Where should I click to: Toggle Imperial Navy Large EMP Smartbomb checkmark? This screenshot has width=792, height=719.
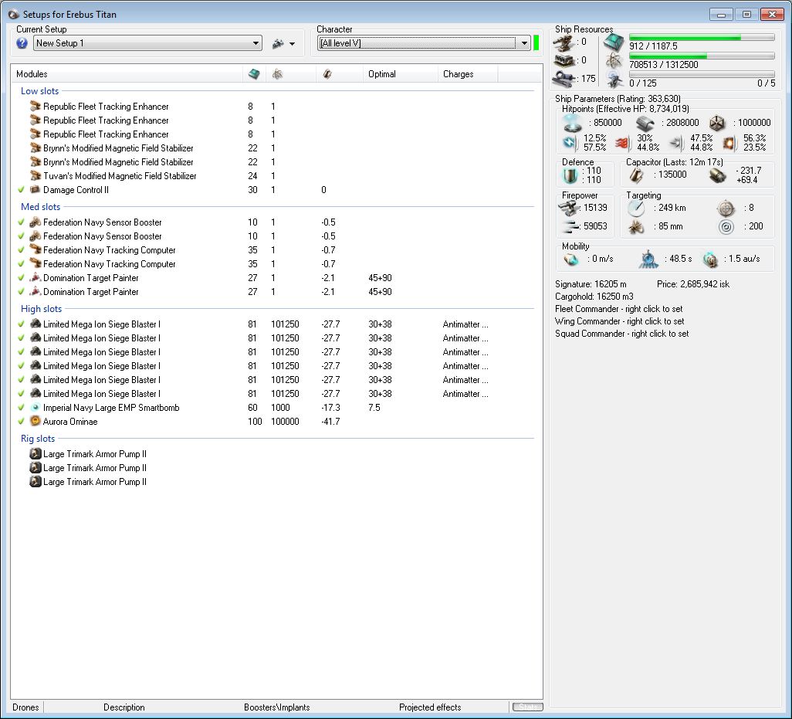pos(21,408)
